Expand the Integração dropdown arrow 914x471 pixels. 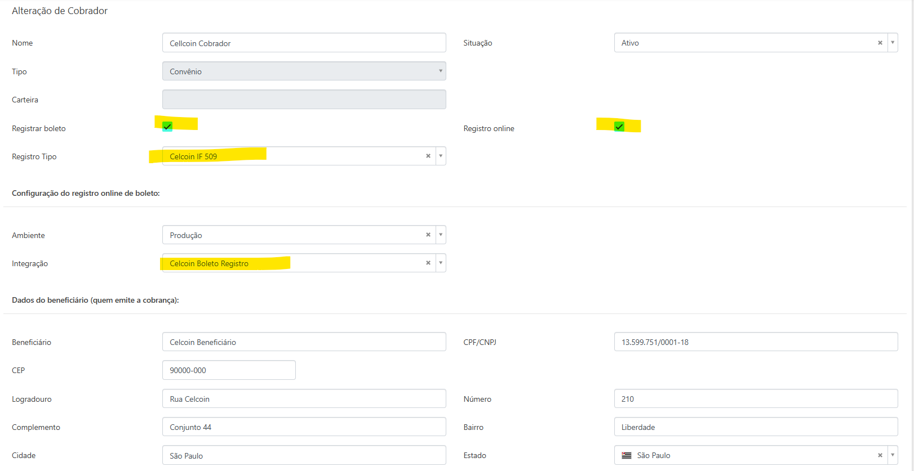[x=441, y=263]
